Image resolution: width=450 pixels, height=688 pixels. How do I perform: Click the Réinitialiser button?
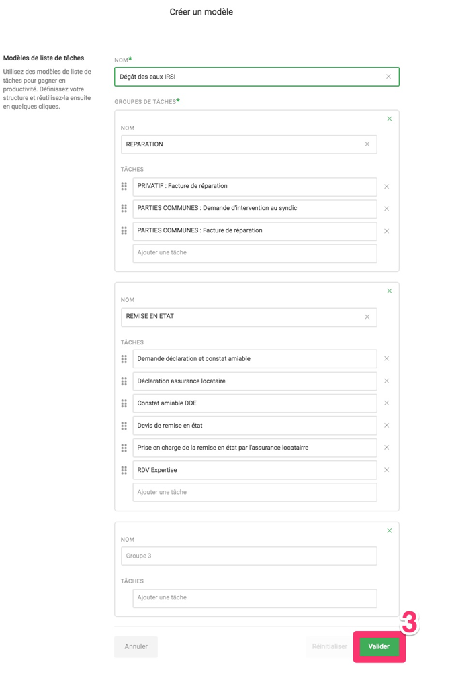click(329, 646)
